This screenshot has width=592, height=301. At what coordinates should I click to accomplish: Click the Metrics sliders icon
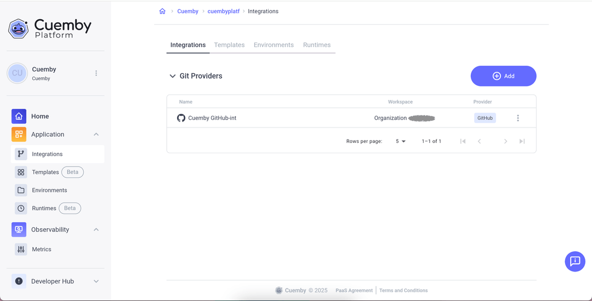pos(21,250)
